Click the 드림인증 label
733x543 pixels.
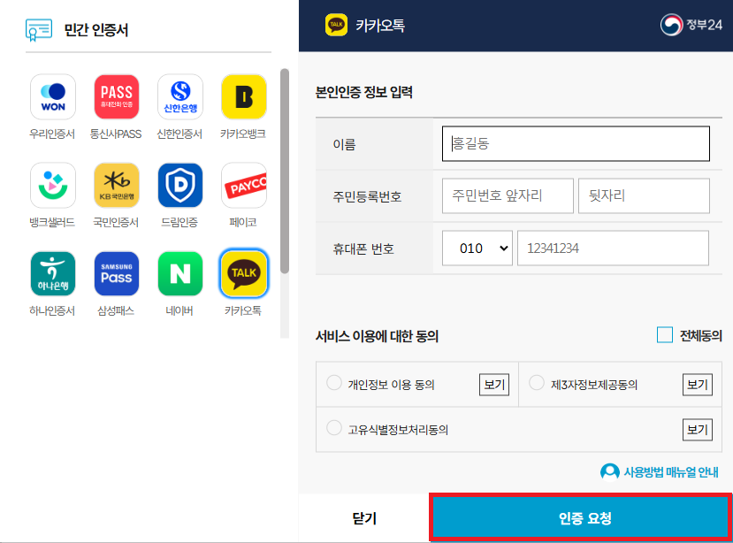(179, 222)
